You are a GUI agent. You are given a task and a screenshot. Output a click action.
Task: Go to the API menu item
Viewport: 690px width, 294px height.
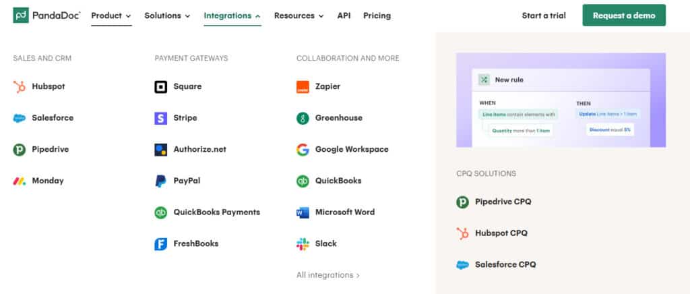coord(344,16)
